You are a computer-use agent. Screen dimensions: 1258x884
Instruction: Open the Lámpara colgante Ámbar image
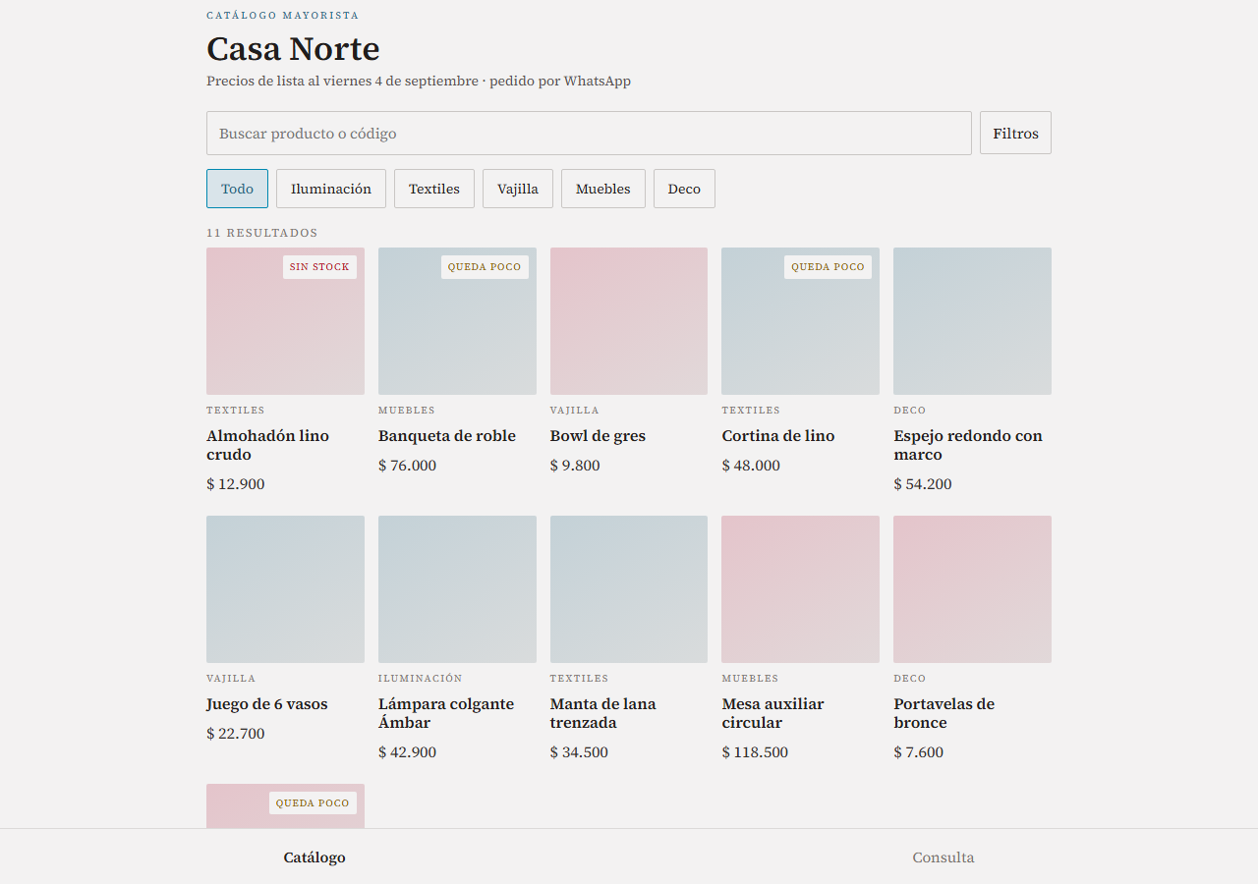[457, 589]
